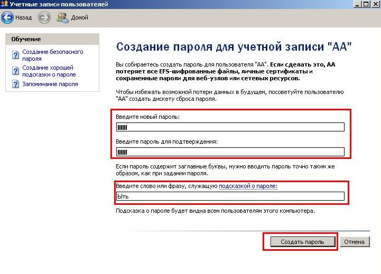Focus the password hint field

tap(230, 196)
